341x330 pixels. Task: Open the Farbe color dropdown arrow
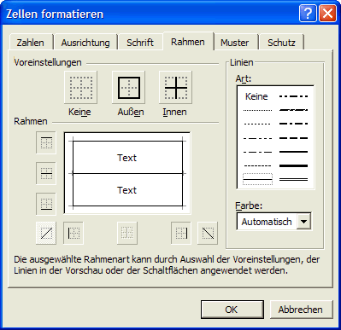[303, 221]
